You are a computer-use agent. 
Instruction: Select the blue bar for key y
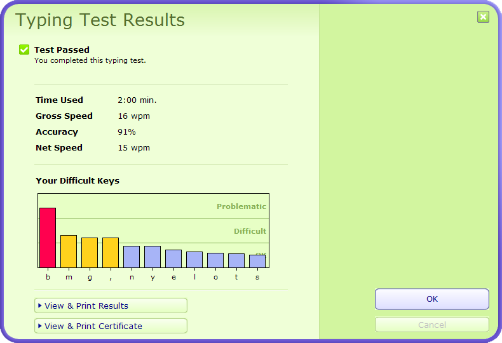pos(153,257)
